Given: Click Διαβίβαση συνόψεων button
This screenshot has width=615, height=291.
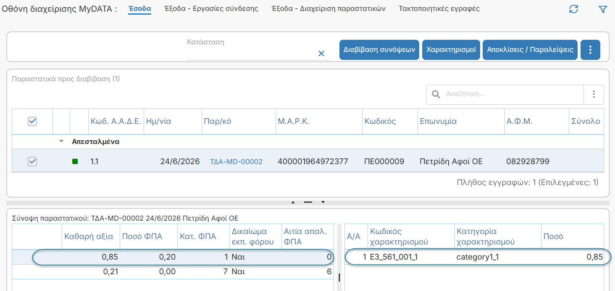Looking at the screenshot, I should (379, 50).
